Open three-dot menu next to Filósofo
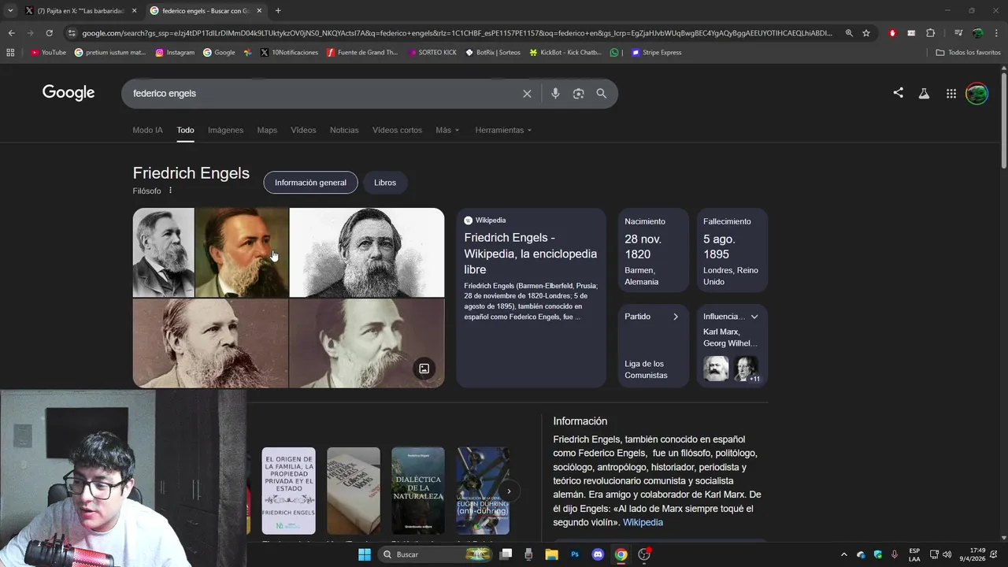 pyautogui.click(x=170, y=191)
